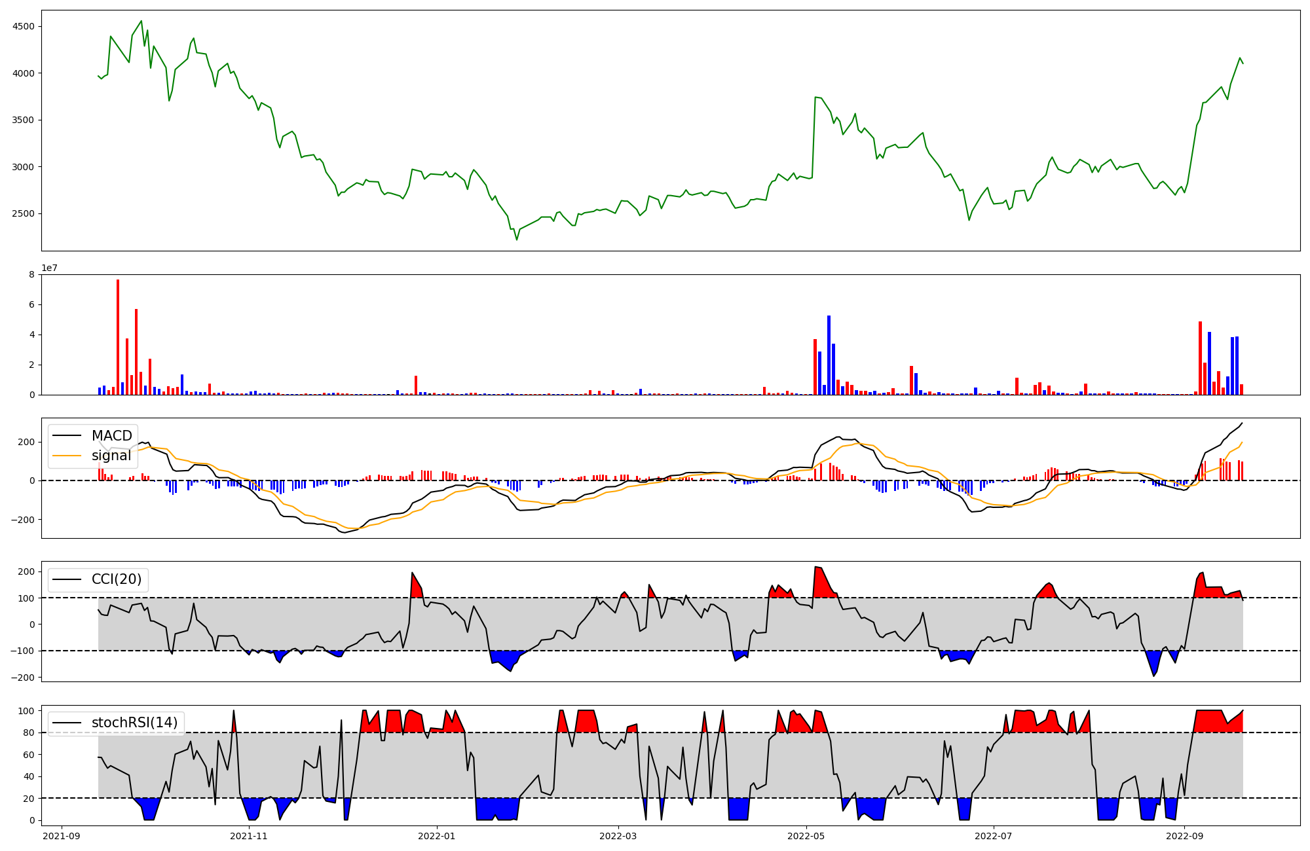The image size is (1310, 851).
Task: Click the stochRSI(14) legend entry
Action: (134, 723)
